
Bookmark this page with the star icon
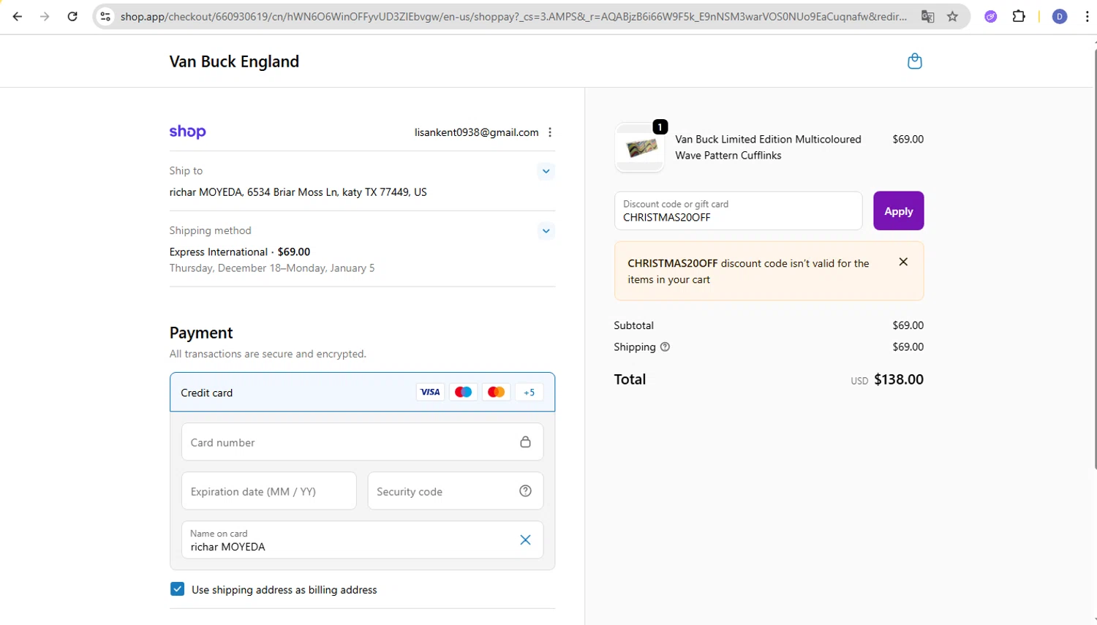(952, 16)
